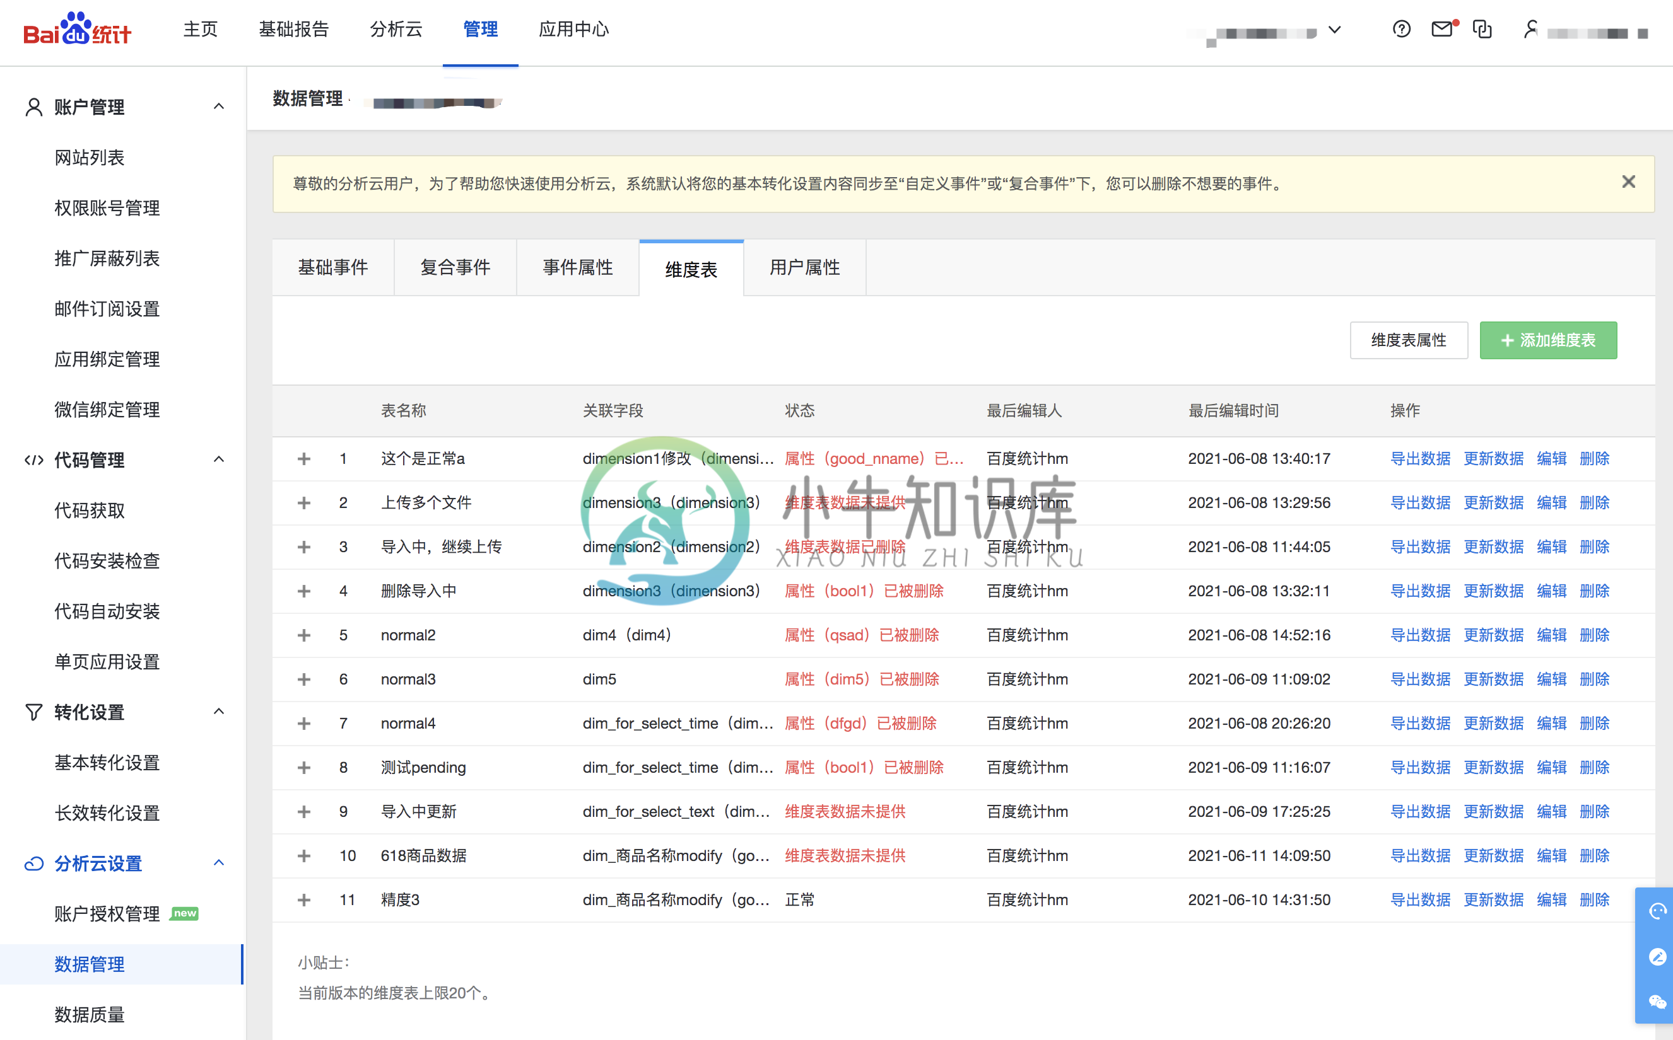This screenshot has width=1673, height=1040.
Task: Collapse the 分析云设置 section chevron
Action: [219, 862]
